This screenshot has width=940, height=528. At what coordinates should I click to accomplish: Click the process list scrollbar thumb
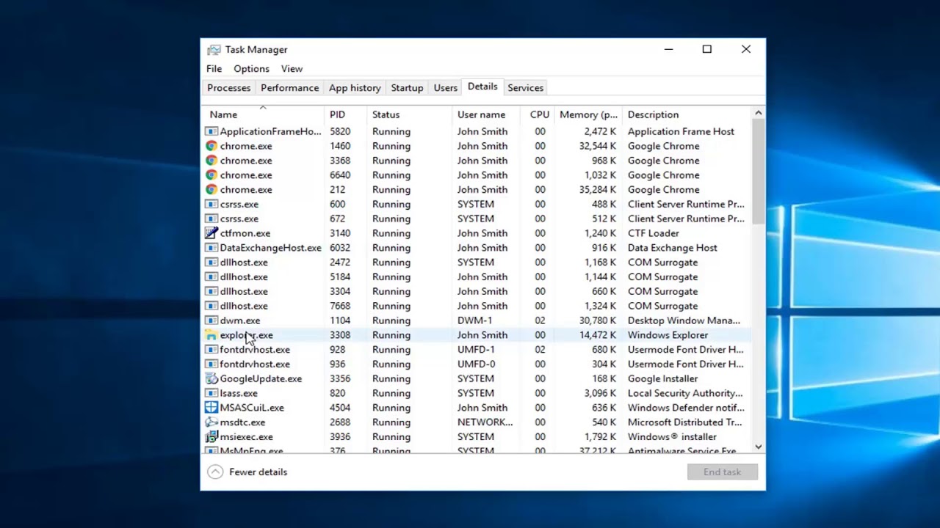759,172
